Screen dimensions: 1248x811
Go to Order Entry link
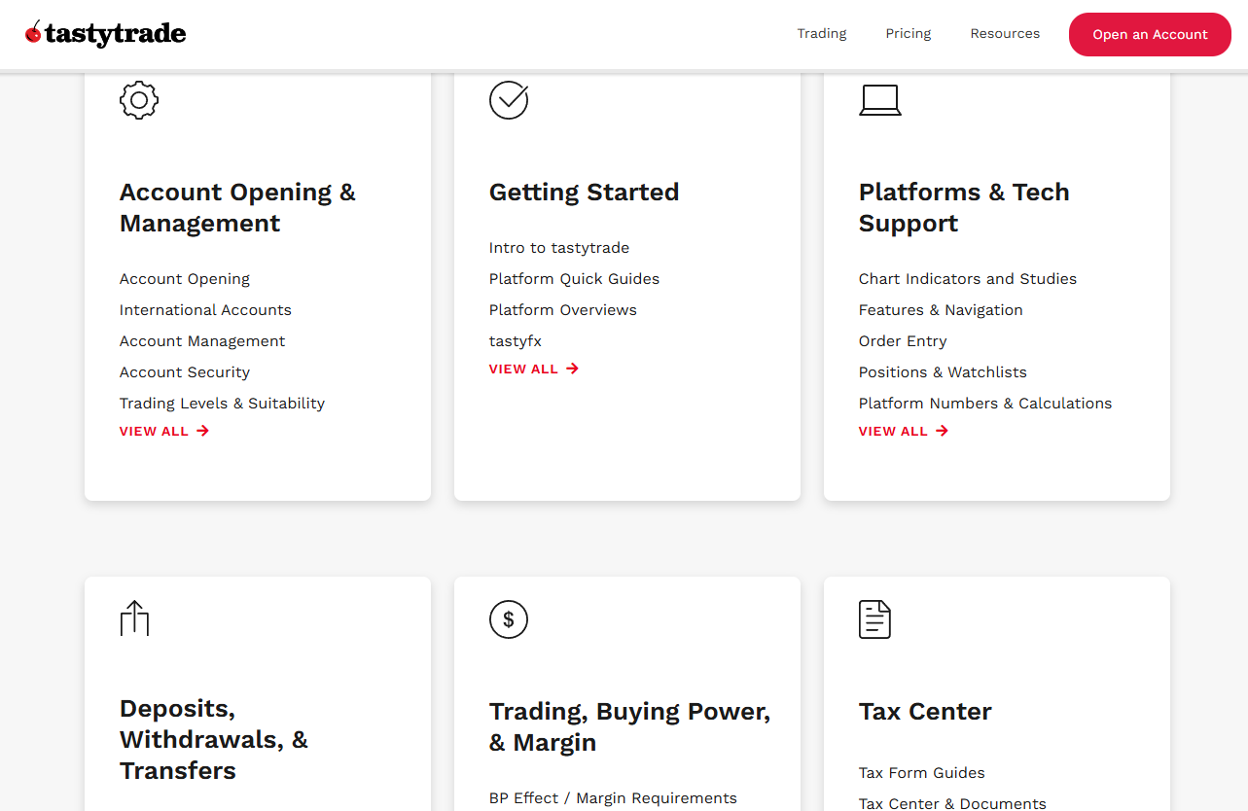903,341
